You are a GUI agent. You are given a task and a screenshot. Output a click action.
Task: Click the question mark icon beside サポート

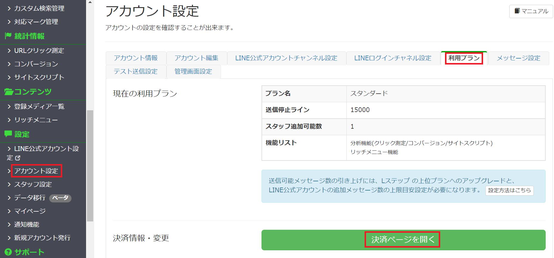(8, 252)
